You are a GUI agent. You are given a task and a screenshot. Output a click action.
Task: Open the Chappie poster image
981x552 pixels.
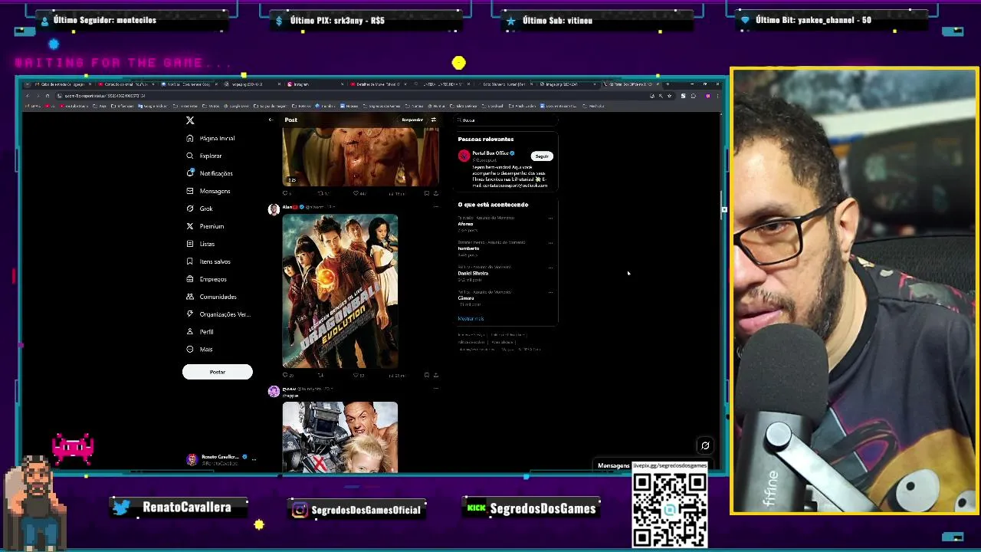(340, 437)
